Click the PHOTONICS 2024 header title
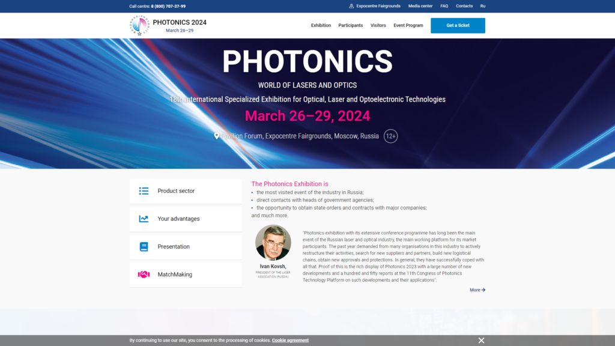 tap(180, 22)
